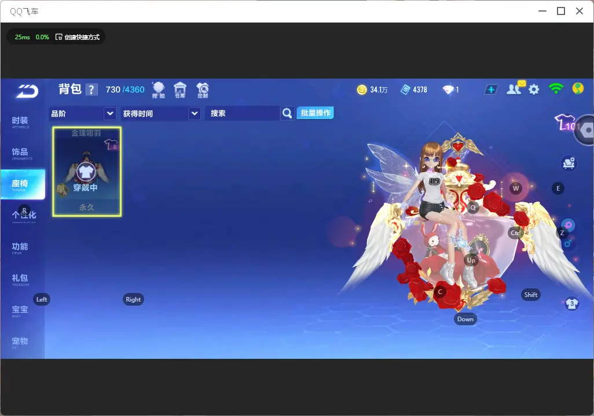Viewport: 594px width, 416px height.
Task: Click the W key overlay button
Action: (516, 188)
